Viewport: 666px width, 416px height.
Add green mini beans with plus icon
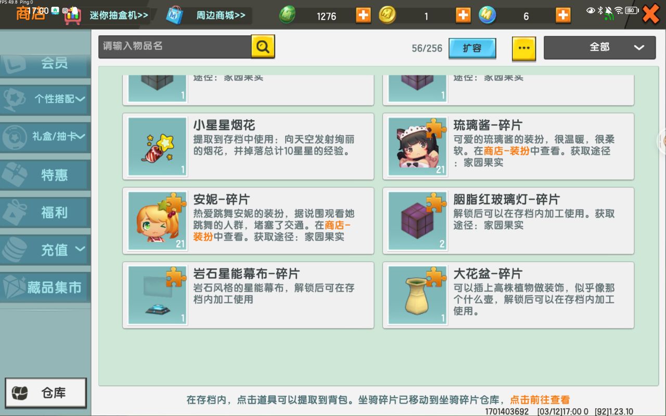coord(363,15)
